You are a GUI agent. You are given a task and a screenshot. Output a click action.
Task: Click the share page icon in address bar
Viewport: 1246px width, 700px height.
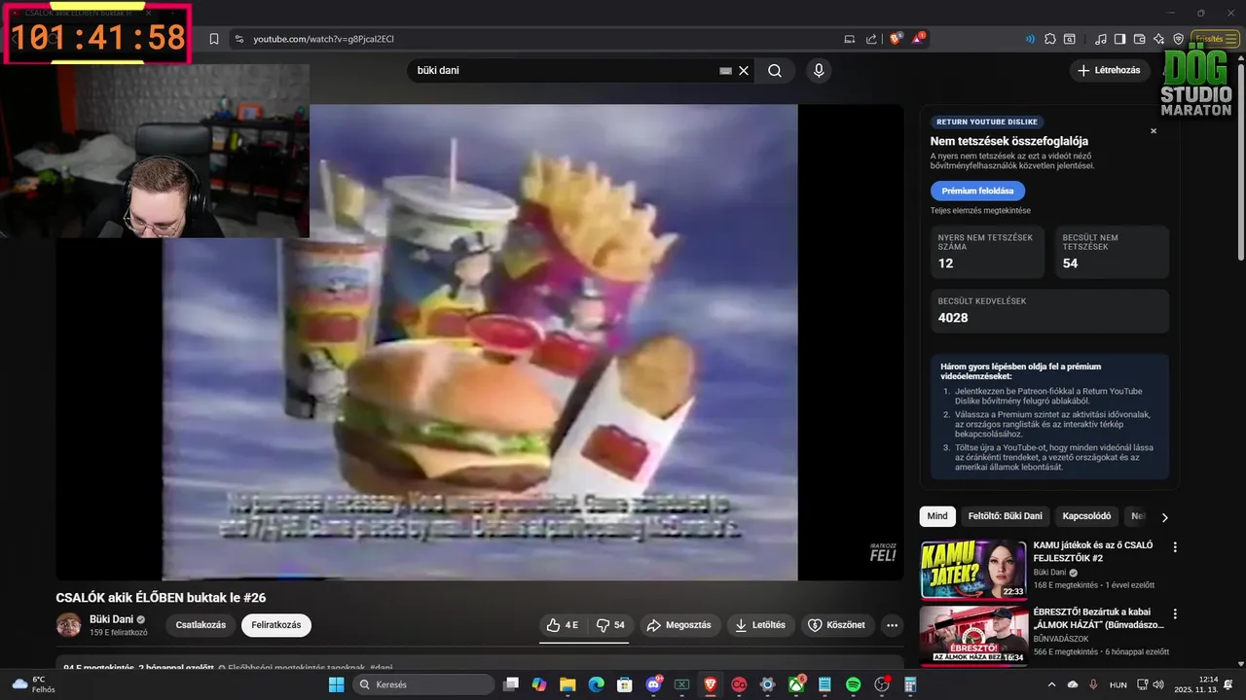point(871,39)
